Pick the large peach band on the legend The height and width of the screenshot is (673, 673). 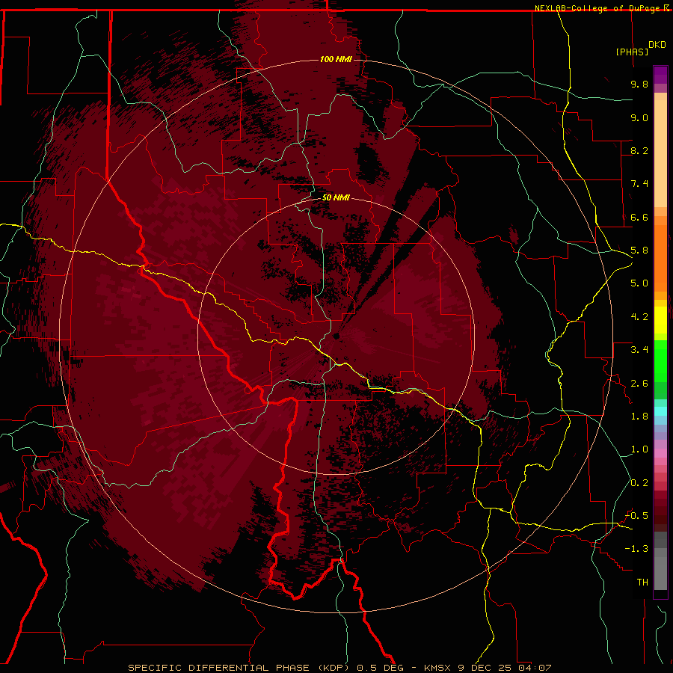coord(660,153)
